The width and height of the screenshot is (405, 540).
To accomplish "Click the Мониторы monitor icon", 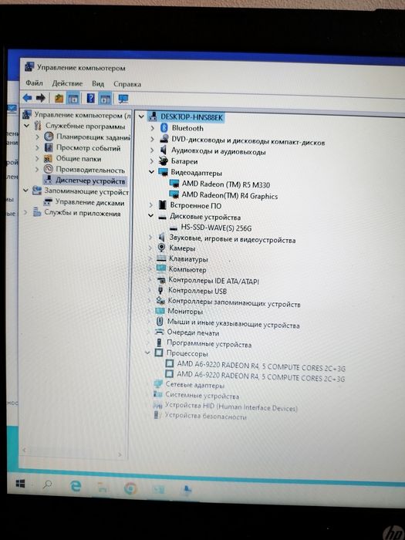I will point(160,311).
